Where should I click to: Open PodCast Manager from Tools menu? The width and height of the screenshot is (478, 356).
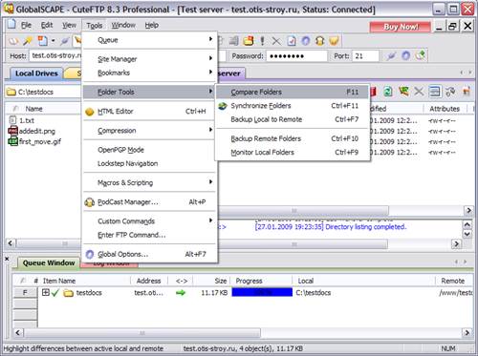pyautogui.click(x=149, y=202)
